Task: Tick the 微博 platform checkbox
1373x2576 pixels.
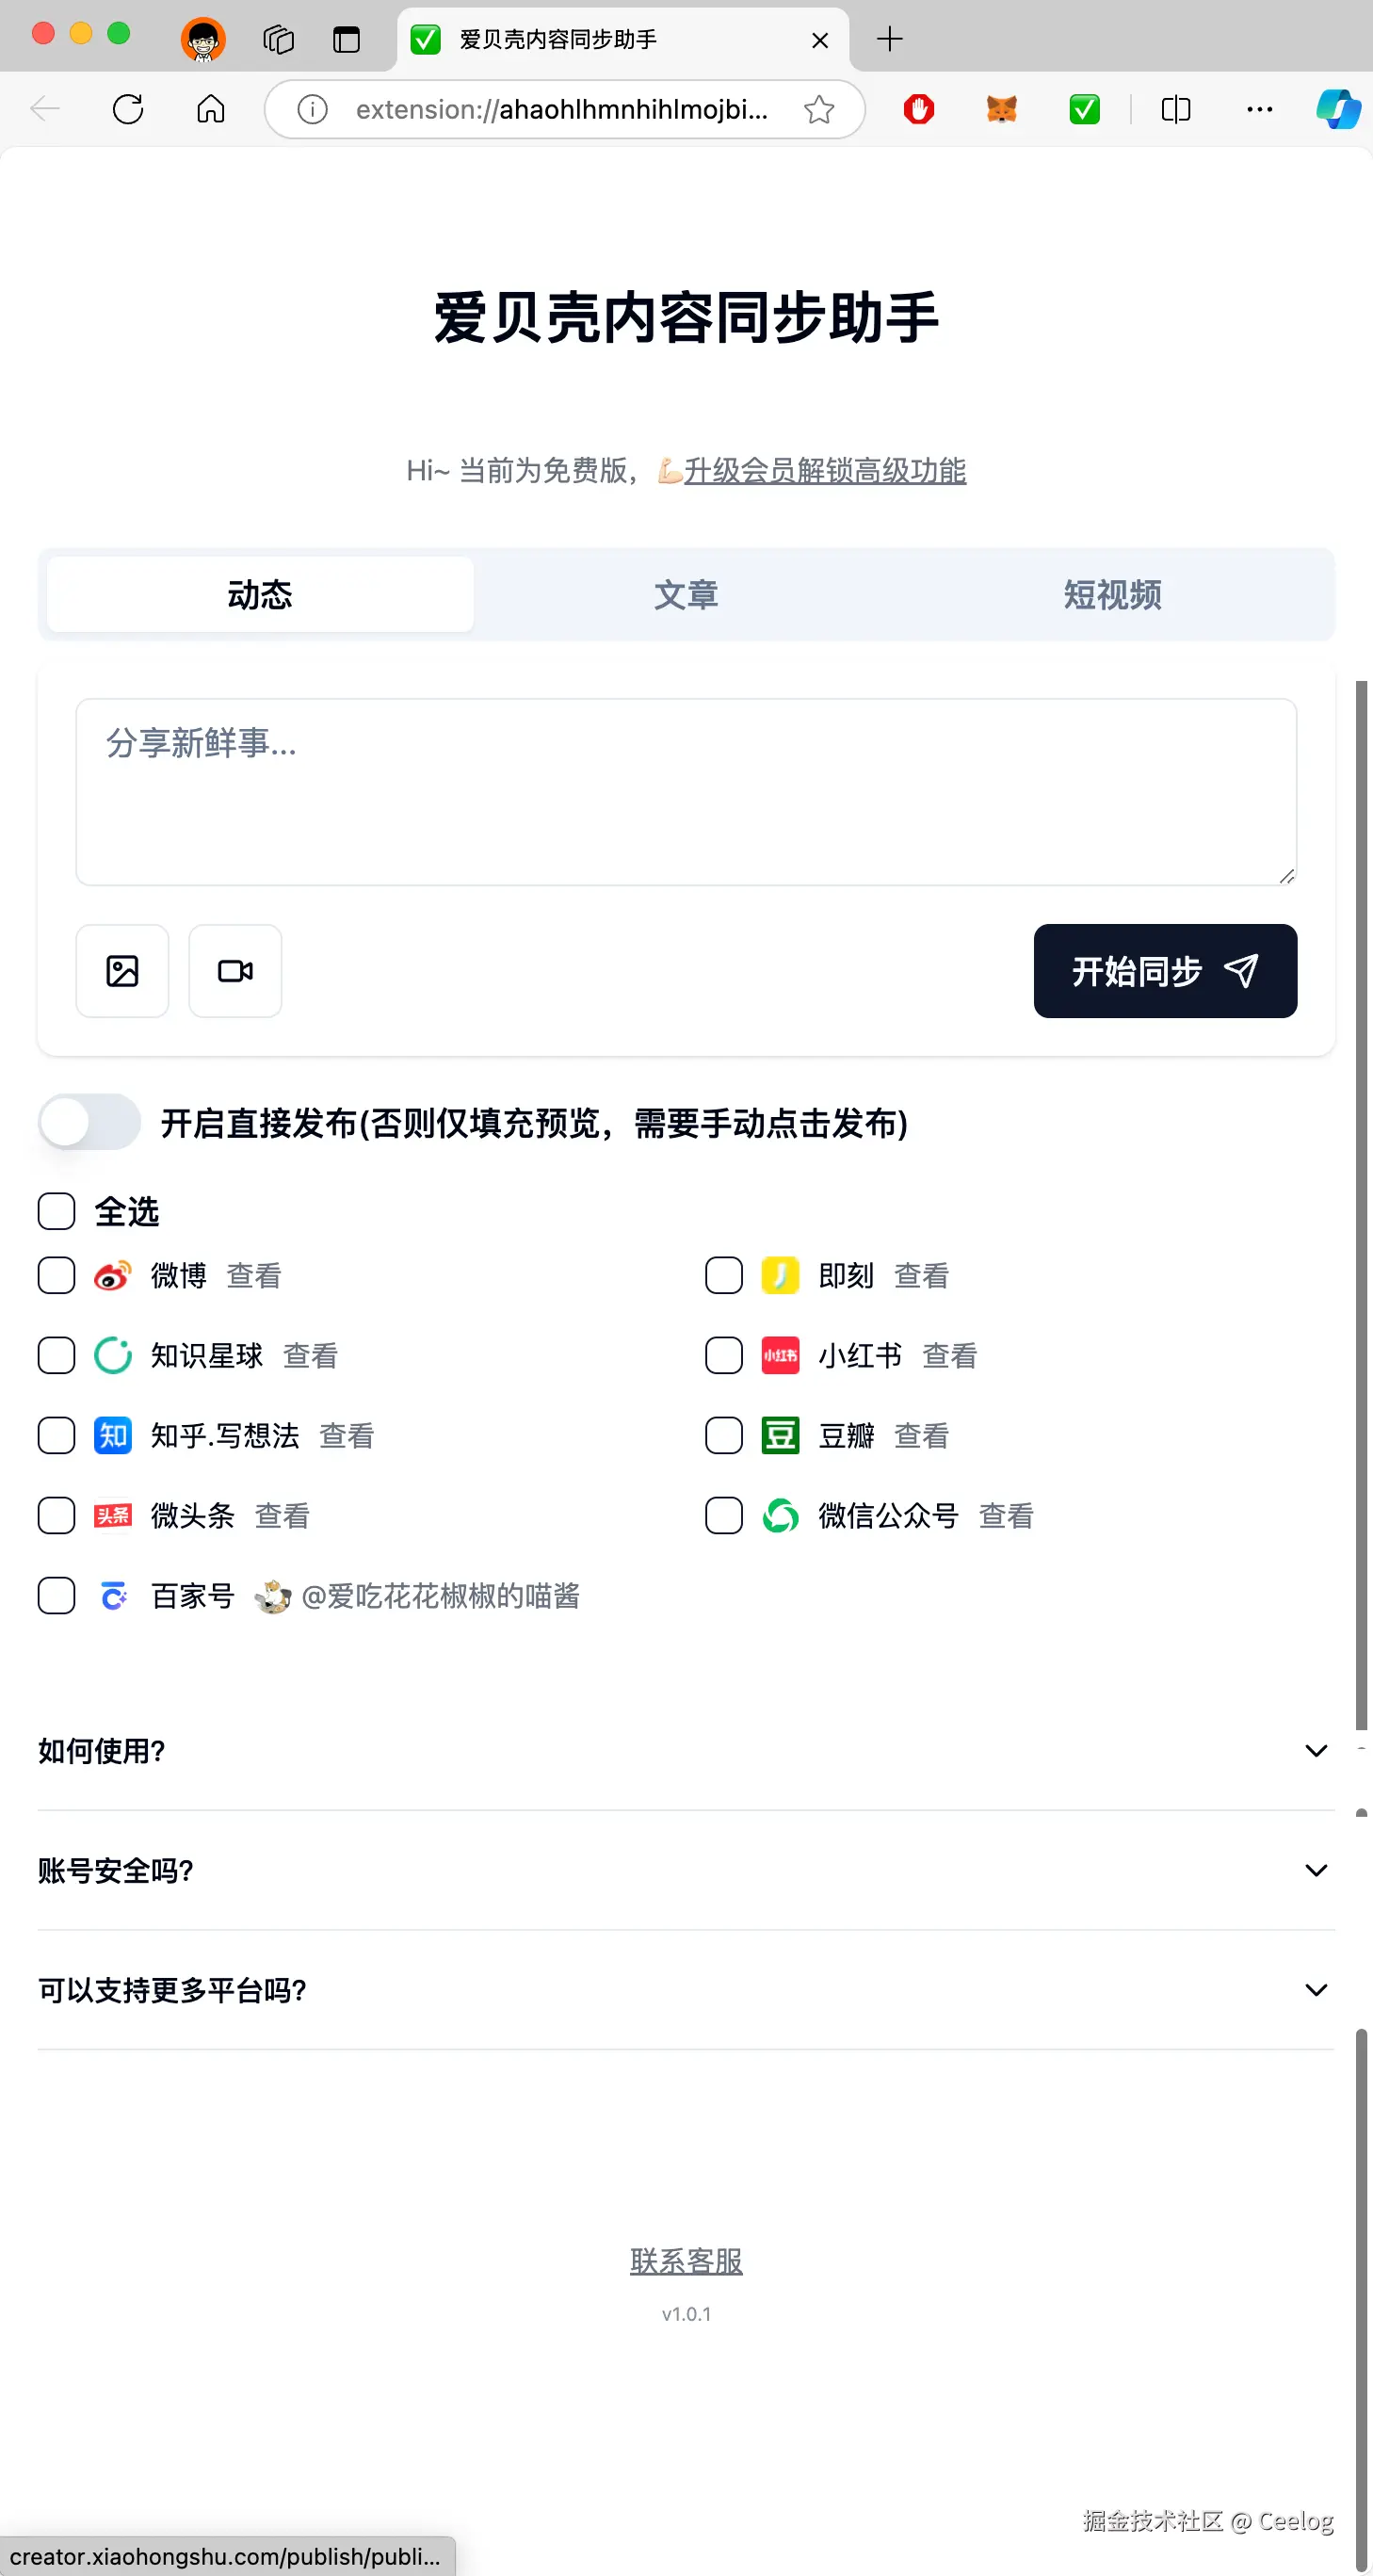Action: [x=57, y=1275]
